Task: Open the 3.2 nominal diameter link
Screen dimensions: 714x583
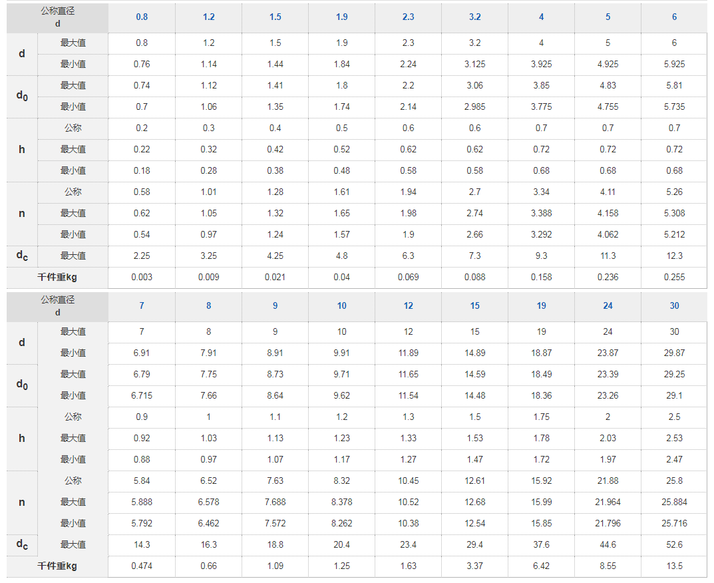Action: 474,17
